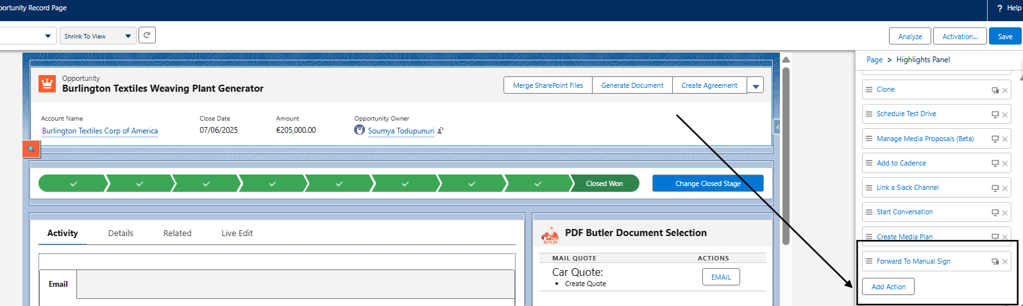Click the Save button
The width and height of the screenshot is (1023, 306).
tap(1005, 36)
